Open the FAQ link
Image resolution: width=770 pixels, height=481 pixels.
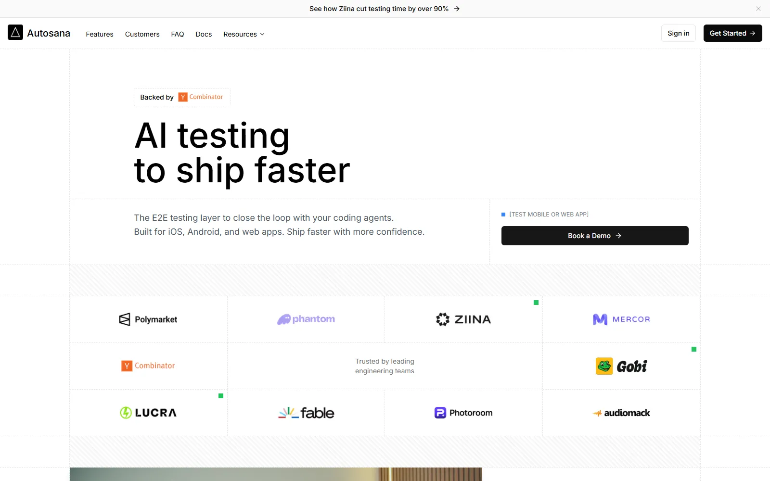pyautogui.click(x=178, y=34)
